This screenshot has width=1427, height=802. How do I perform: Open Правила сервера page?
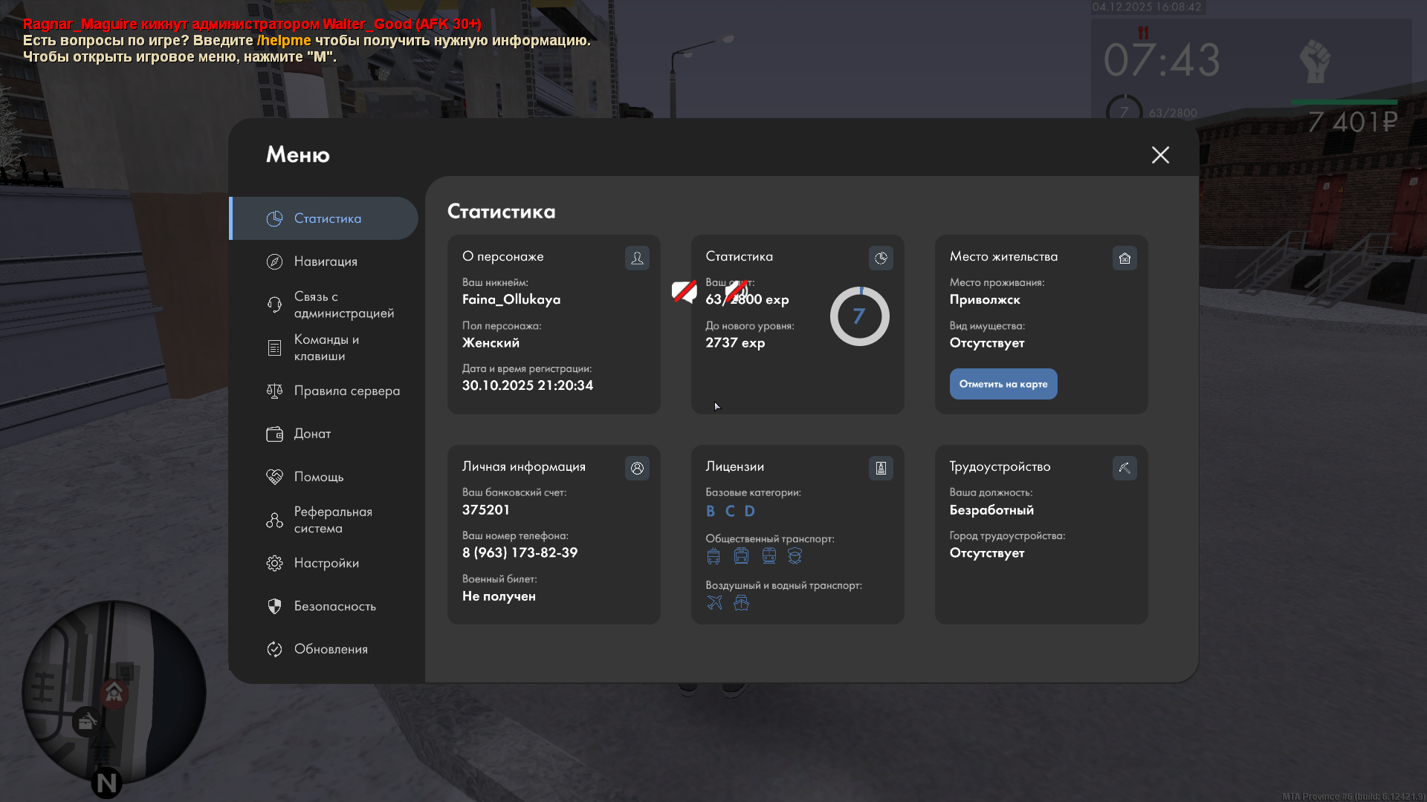[346, 391]
